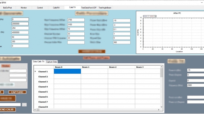Viewport: 204px width, 114px height.
Task: Select the Channel 5 row header
Action: pos(44,92)
